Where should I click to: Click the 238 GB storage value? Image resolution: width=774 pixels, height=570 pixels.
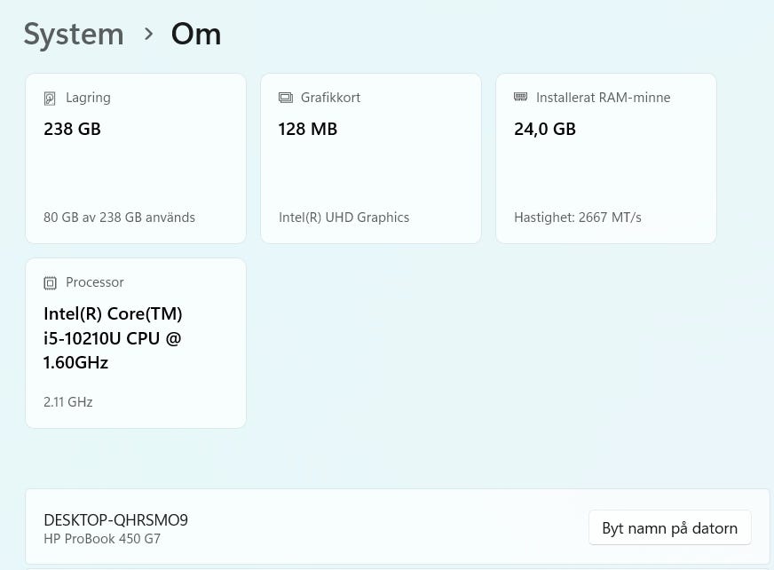72,129
